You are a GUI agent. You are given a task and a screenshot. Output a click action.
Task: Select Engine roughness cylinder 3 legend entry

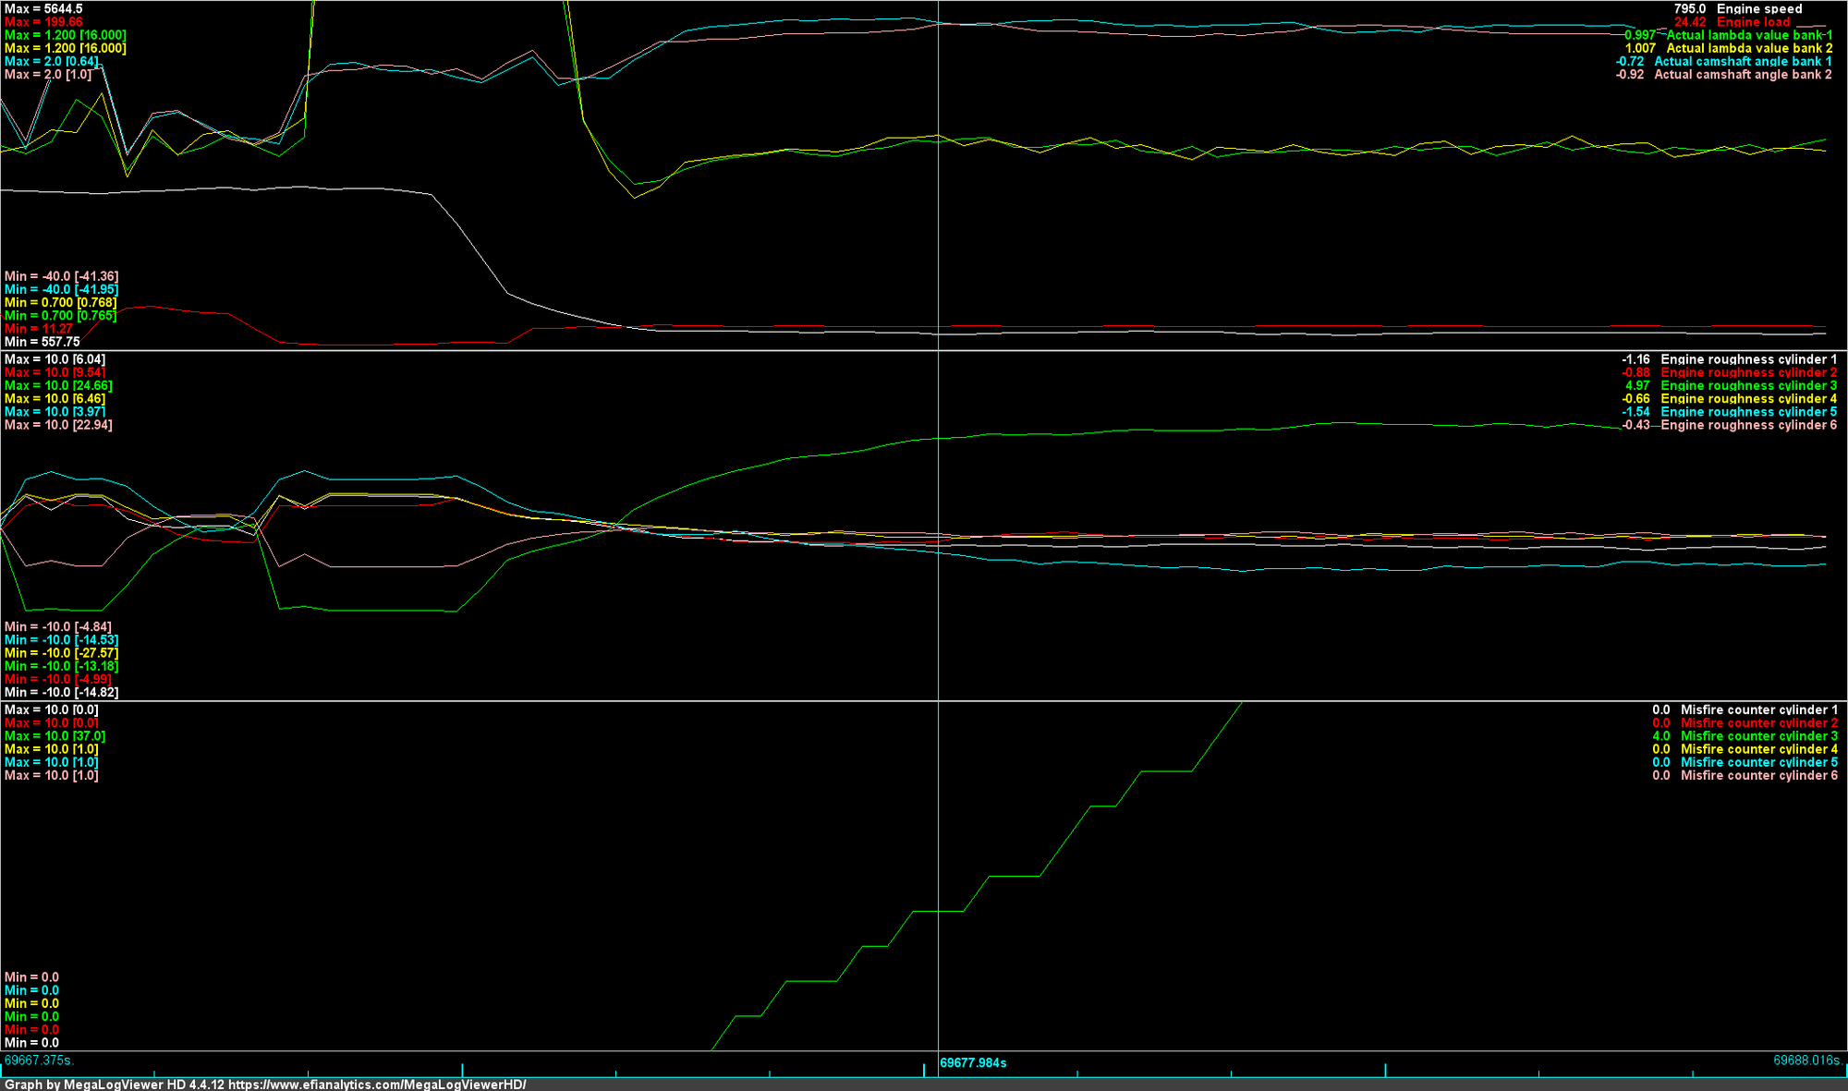coord(1748,386)
